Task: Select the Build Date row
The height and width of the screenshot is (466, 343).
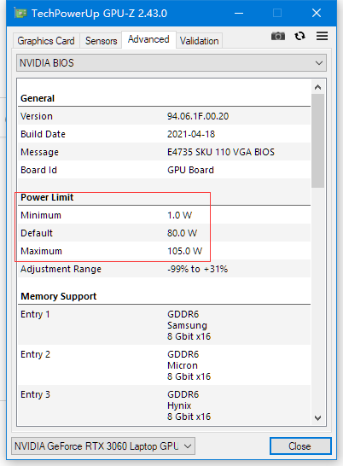Action: [x=164, y=134]
